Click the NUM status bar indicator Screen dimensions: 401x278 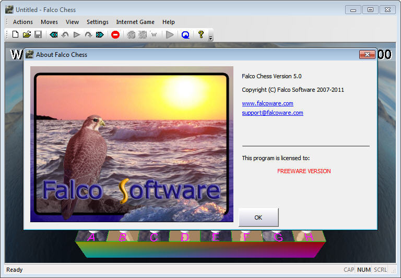[x=363, y=270]
